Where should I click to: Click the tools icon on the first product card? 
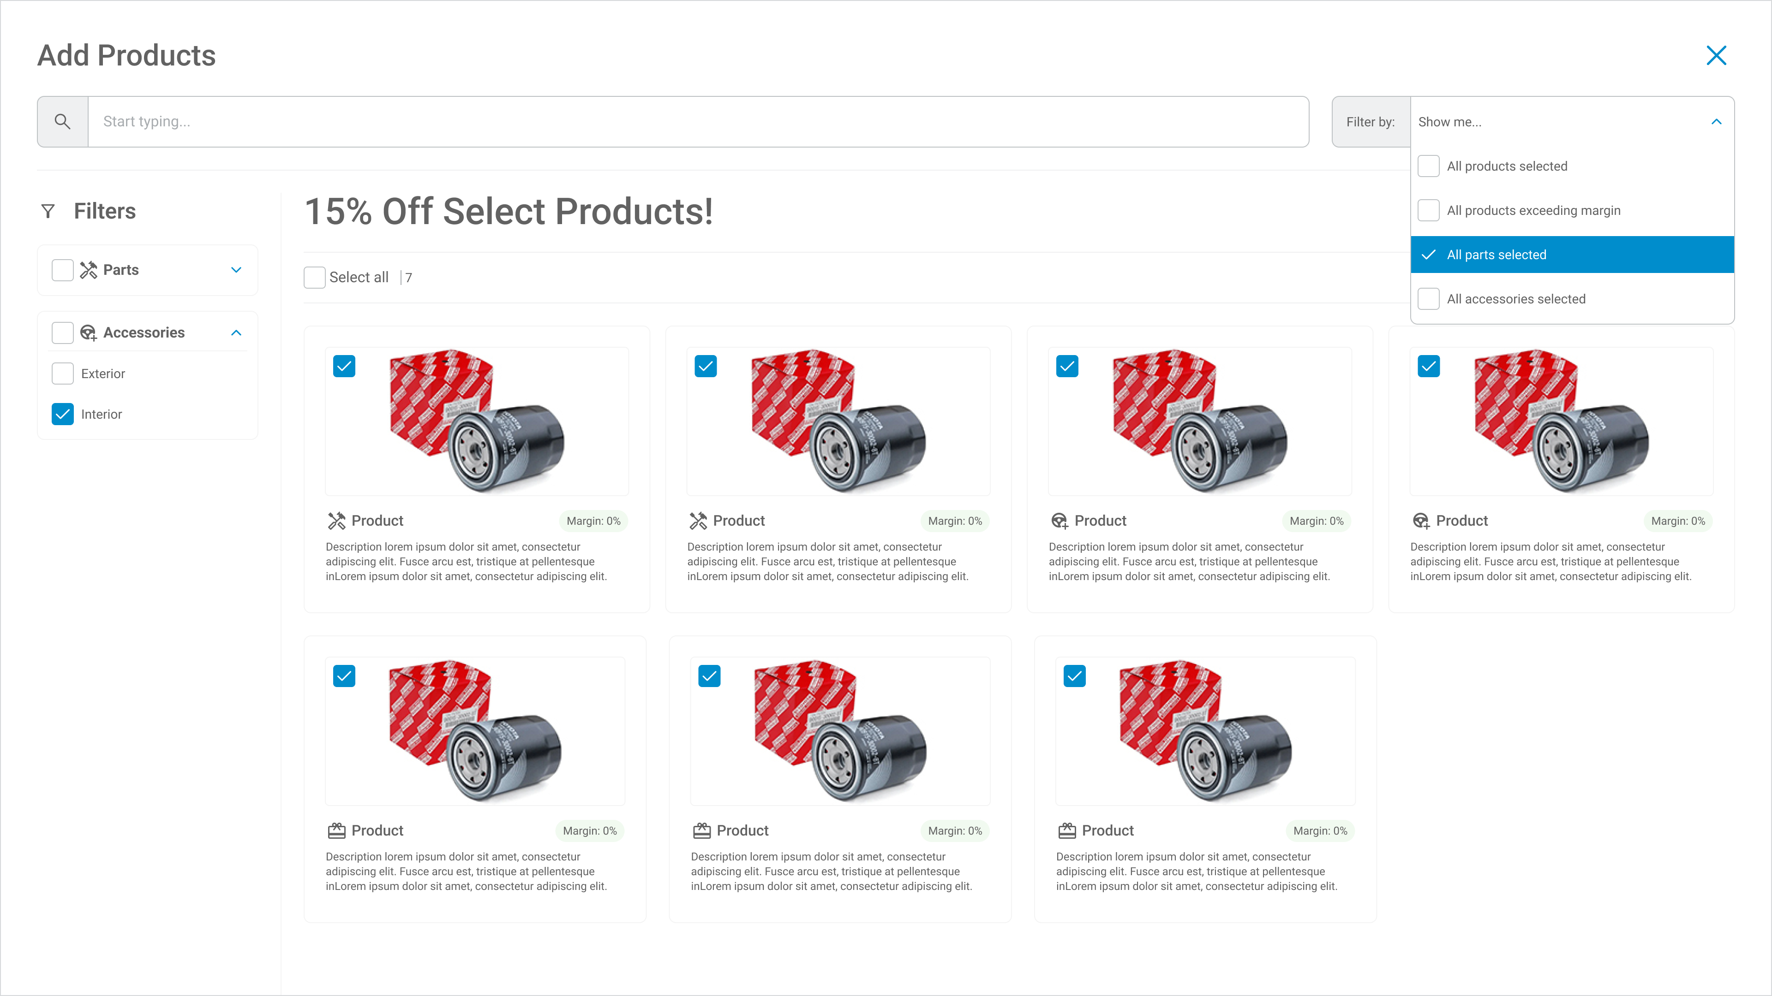click(x=336, y=521)
